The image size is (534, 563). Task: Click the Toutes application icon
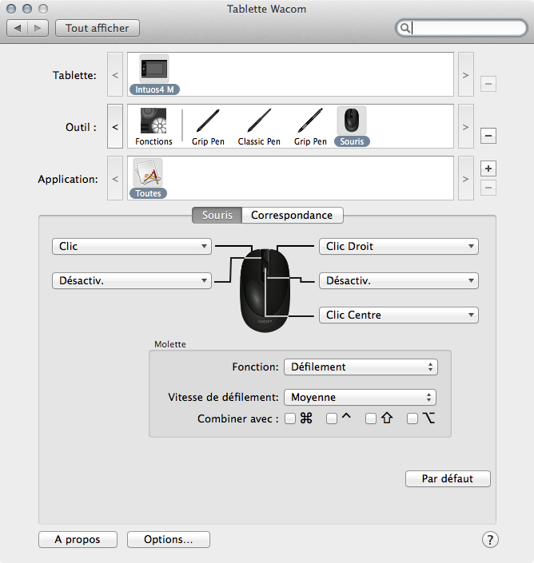[148, 172]
